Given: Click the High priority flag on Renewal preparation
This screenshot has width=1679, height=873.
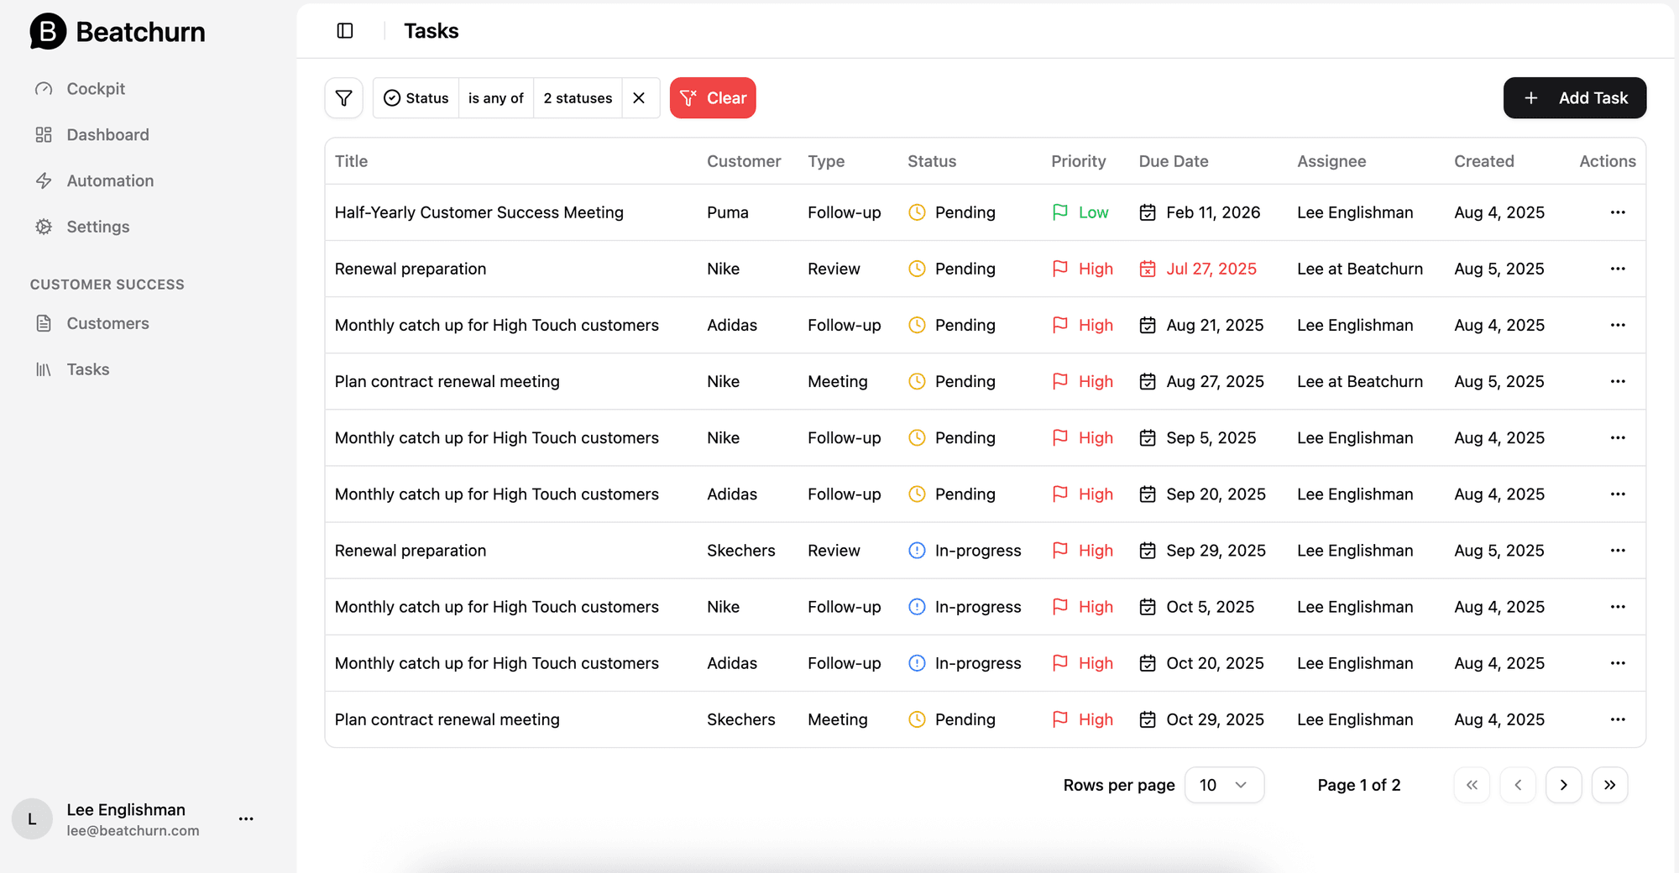Looking at the screenshot, I should 1060,269.
